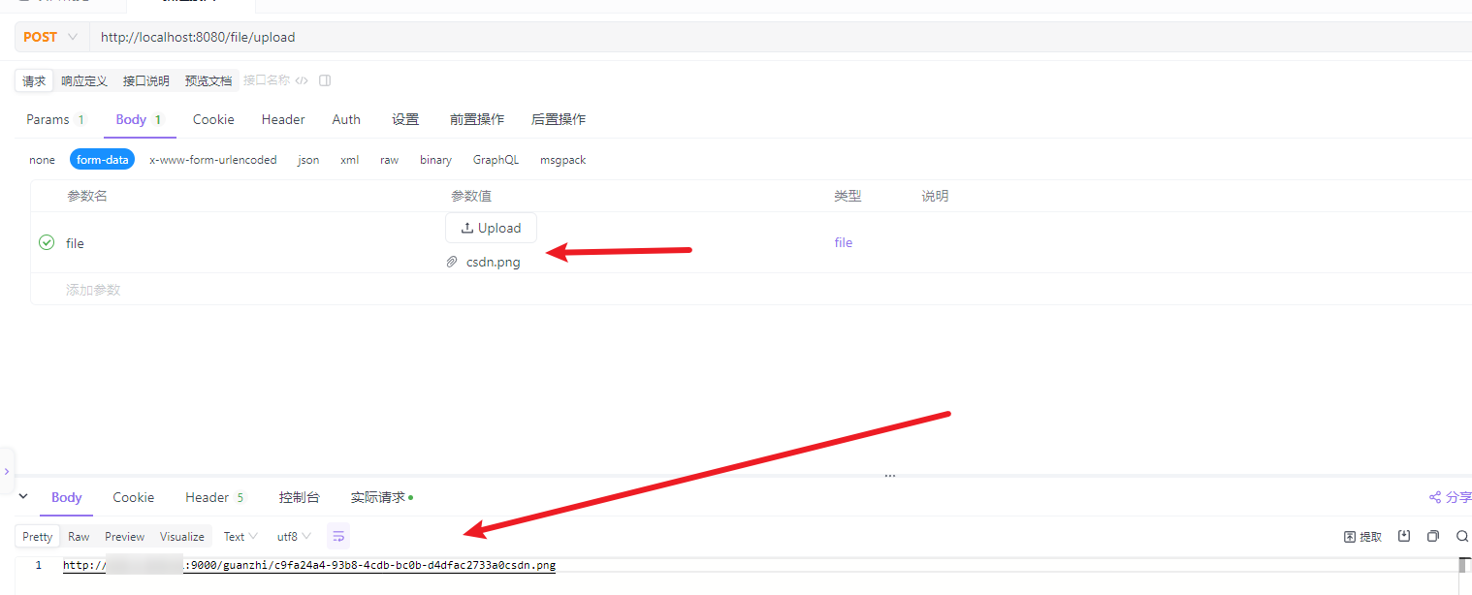Toggle word wrap in the response toolbar

[x=338, y=536]
